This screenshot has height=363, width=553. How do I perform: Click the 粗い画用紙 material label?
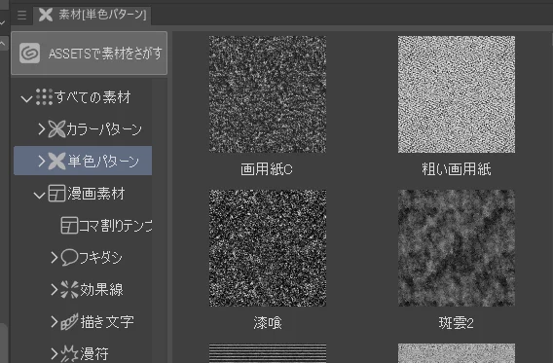[457, 169]
